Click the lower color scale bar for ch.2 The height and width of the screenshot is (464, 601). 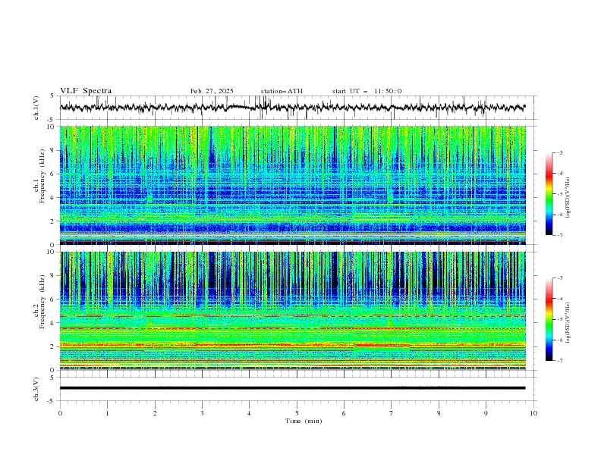[x=549, y=319]
